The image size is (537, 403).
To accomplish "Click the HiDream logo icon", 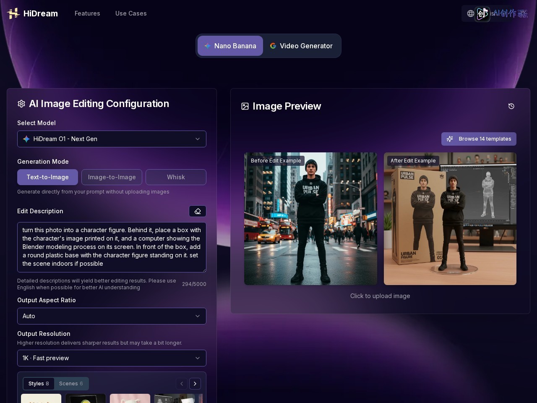I will (x=13, y=13).
